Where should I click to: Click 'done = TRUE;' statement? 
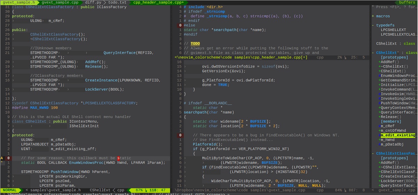(x=216, y=85)
